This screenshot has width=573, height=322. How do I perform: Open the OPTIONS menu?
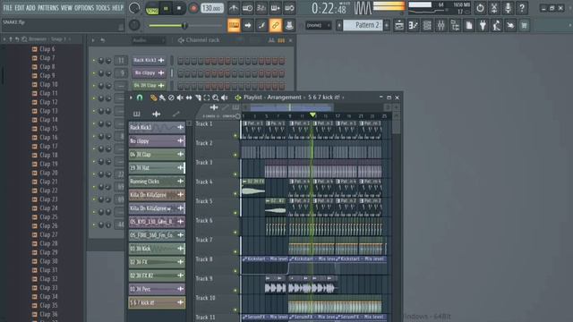(x=84, y=8)
